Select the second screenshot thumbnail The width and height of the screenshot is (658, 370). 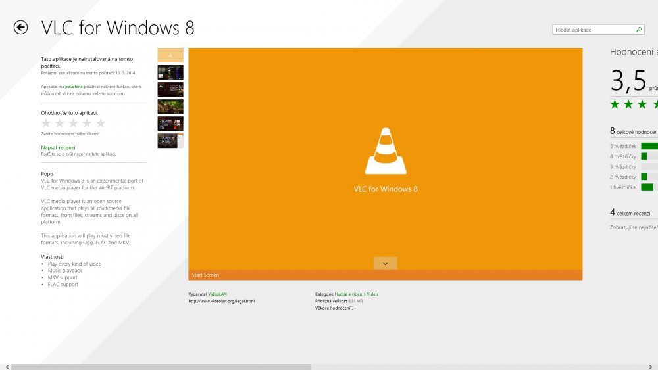click(170, 72)
